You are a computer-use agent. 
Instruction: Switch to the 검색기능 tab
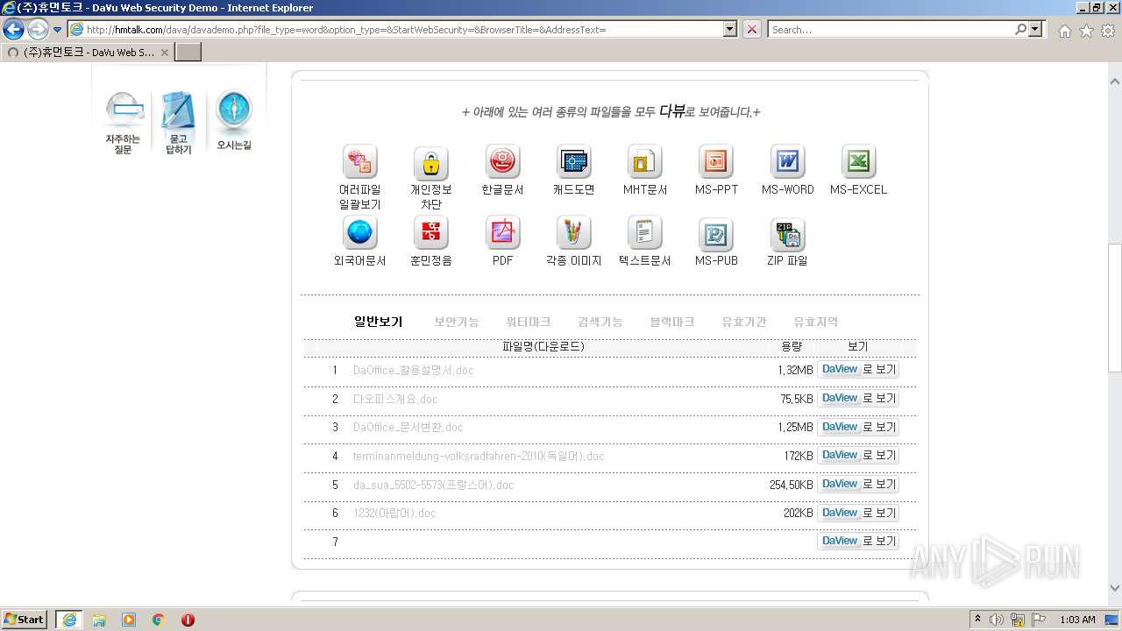[x=600, y=322]
